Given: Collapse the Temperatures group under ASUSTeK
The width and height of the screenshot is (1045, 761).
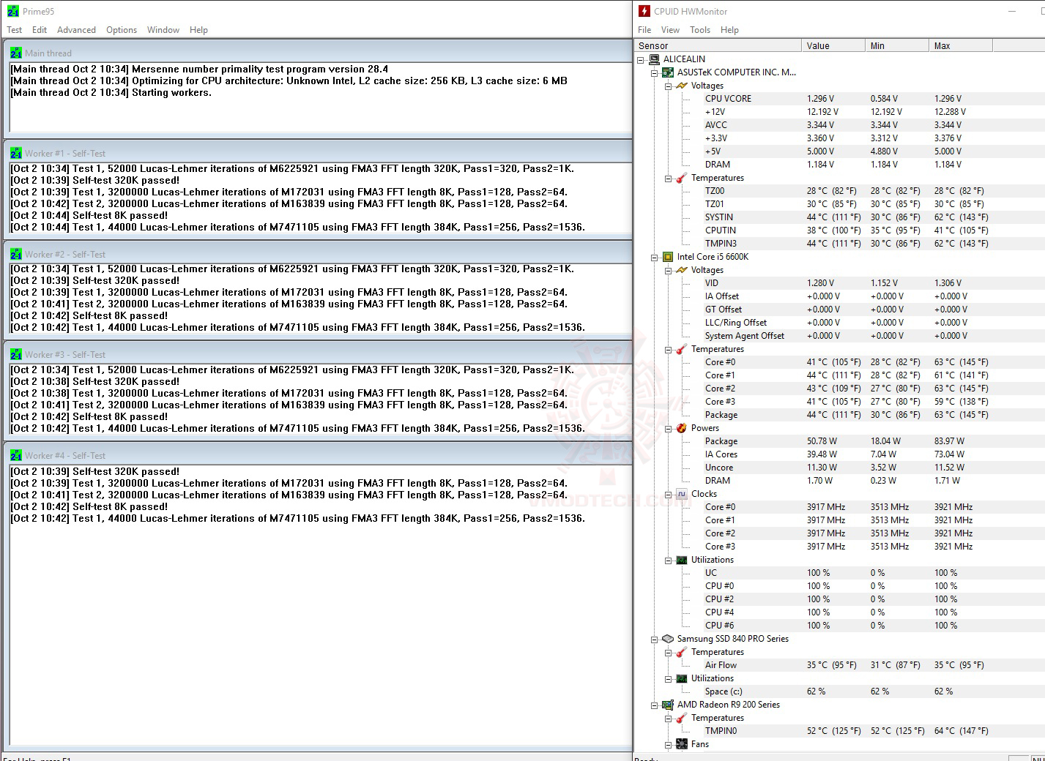Looking at the screenshot, I should click(669, 178).
